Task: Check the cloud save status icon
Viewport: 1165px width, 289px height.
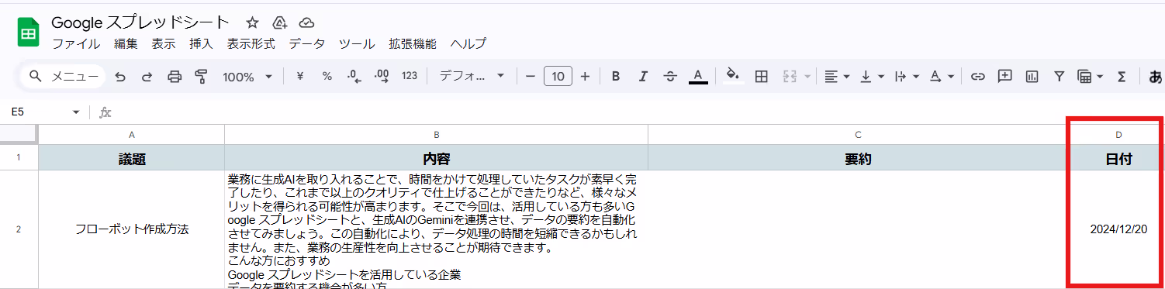Action: point(307,22)
